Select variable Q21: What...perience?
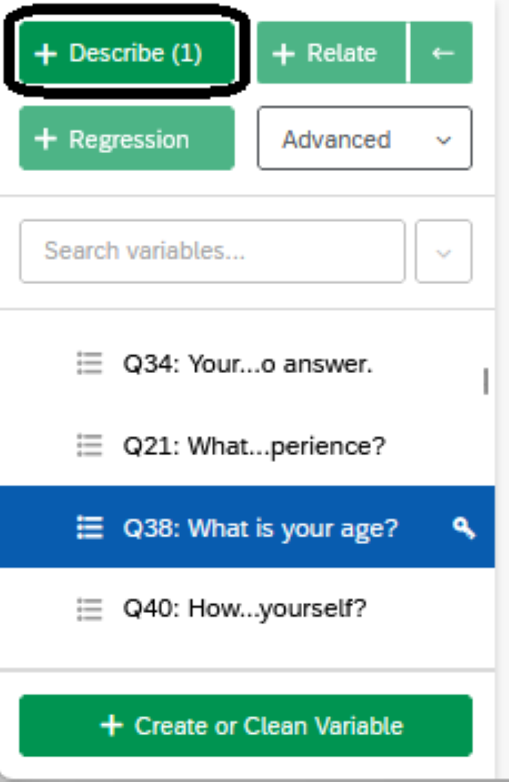The image size is (509, 782). coord(248,446)
